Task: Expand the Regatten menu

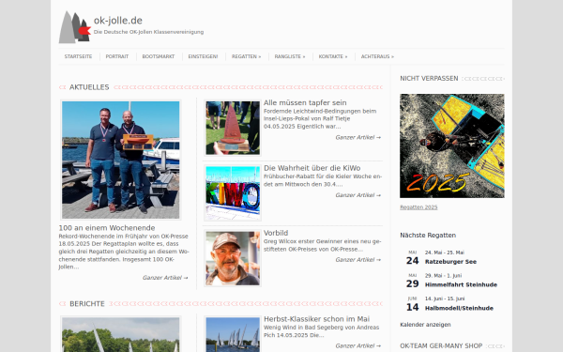Action: (246, 56)
